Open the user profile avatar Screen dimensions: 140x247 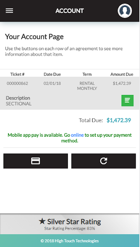pyautogui.click(x=125, y=11)
